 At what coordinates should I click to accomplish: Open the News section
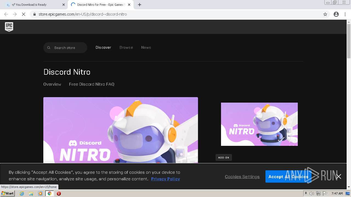[x=146, y=48]
